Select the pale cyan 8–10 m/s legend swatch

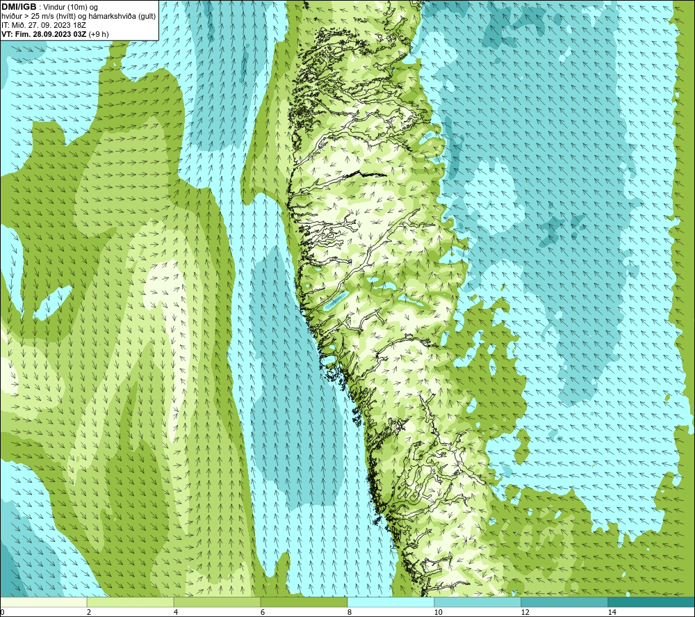pos(391,602)
